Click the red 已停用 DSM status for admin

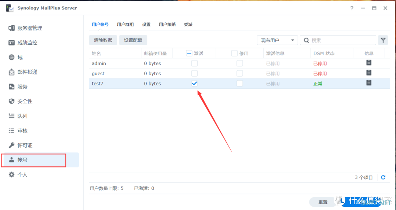click(x=320, y=63)
